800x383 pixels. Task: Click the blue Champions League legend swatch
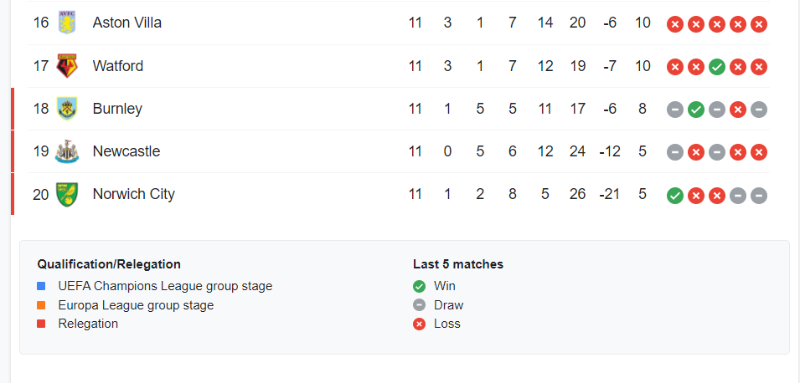tap(42, 286)
